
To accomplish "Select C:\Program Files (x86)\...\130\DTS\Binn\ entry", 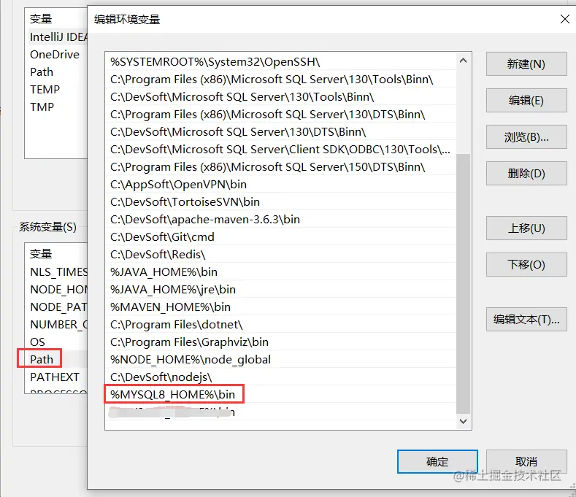I will [280, 115].
